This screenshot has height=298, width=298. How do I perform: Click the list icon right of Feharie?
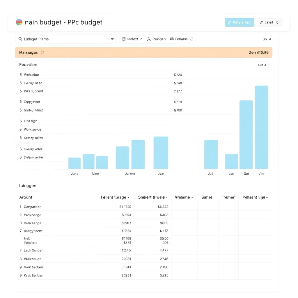click(x=191, y=39)
